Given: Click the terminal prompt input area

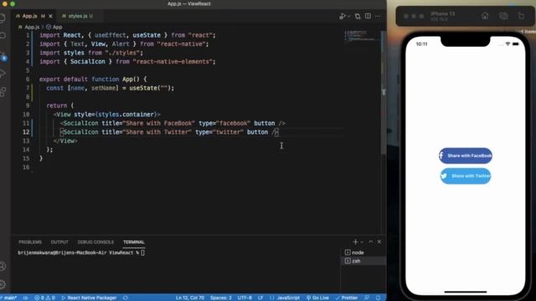Looking at the screenshot, I should pos(142,253).
